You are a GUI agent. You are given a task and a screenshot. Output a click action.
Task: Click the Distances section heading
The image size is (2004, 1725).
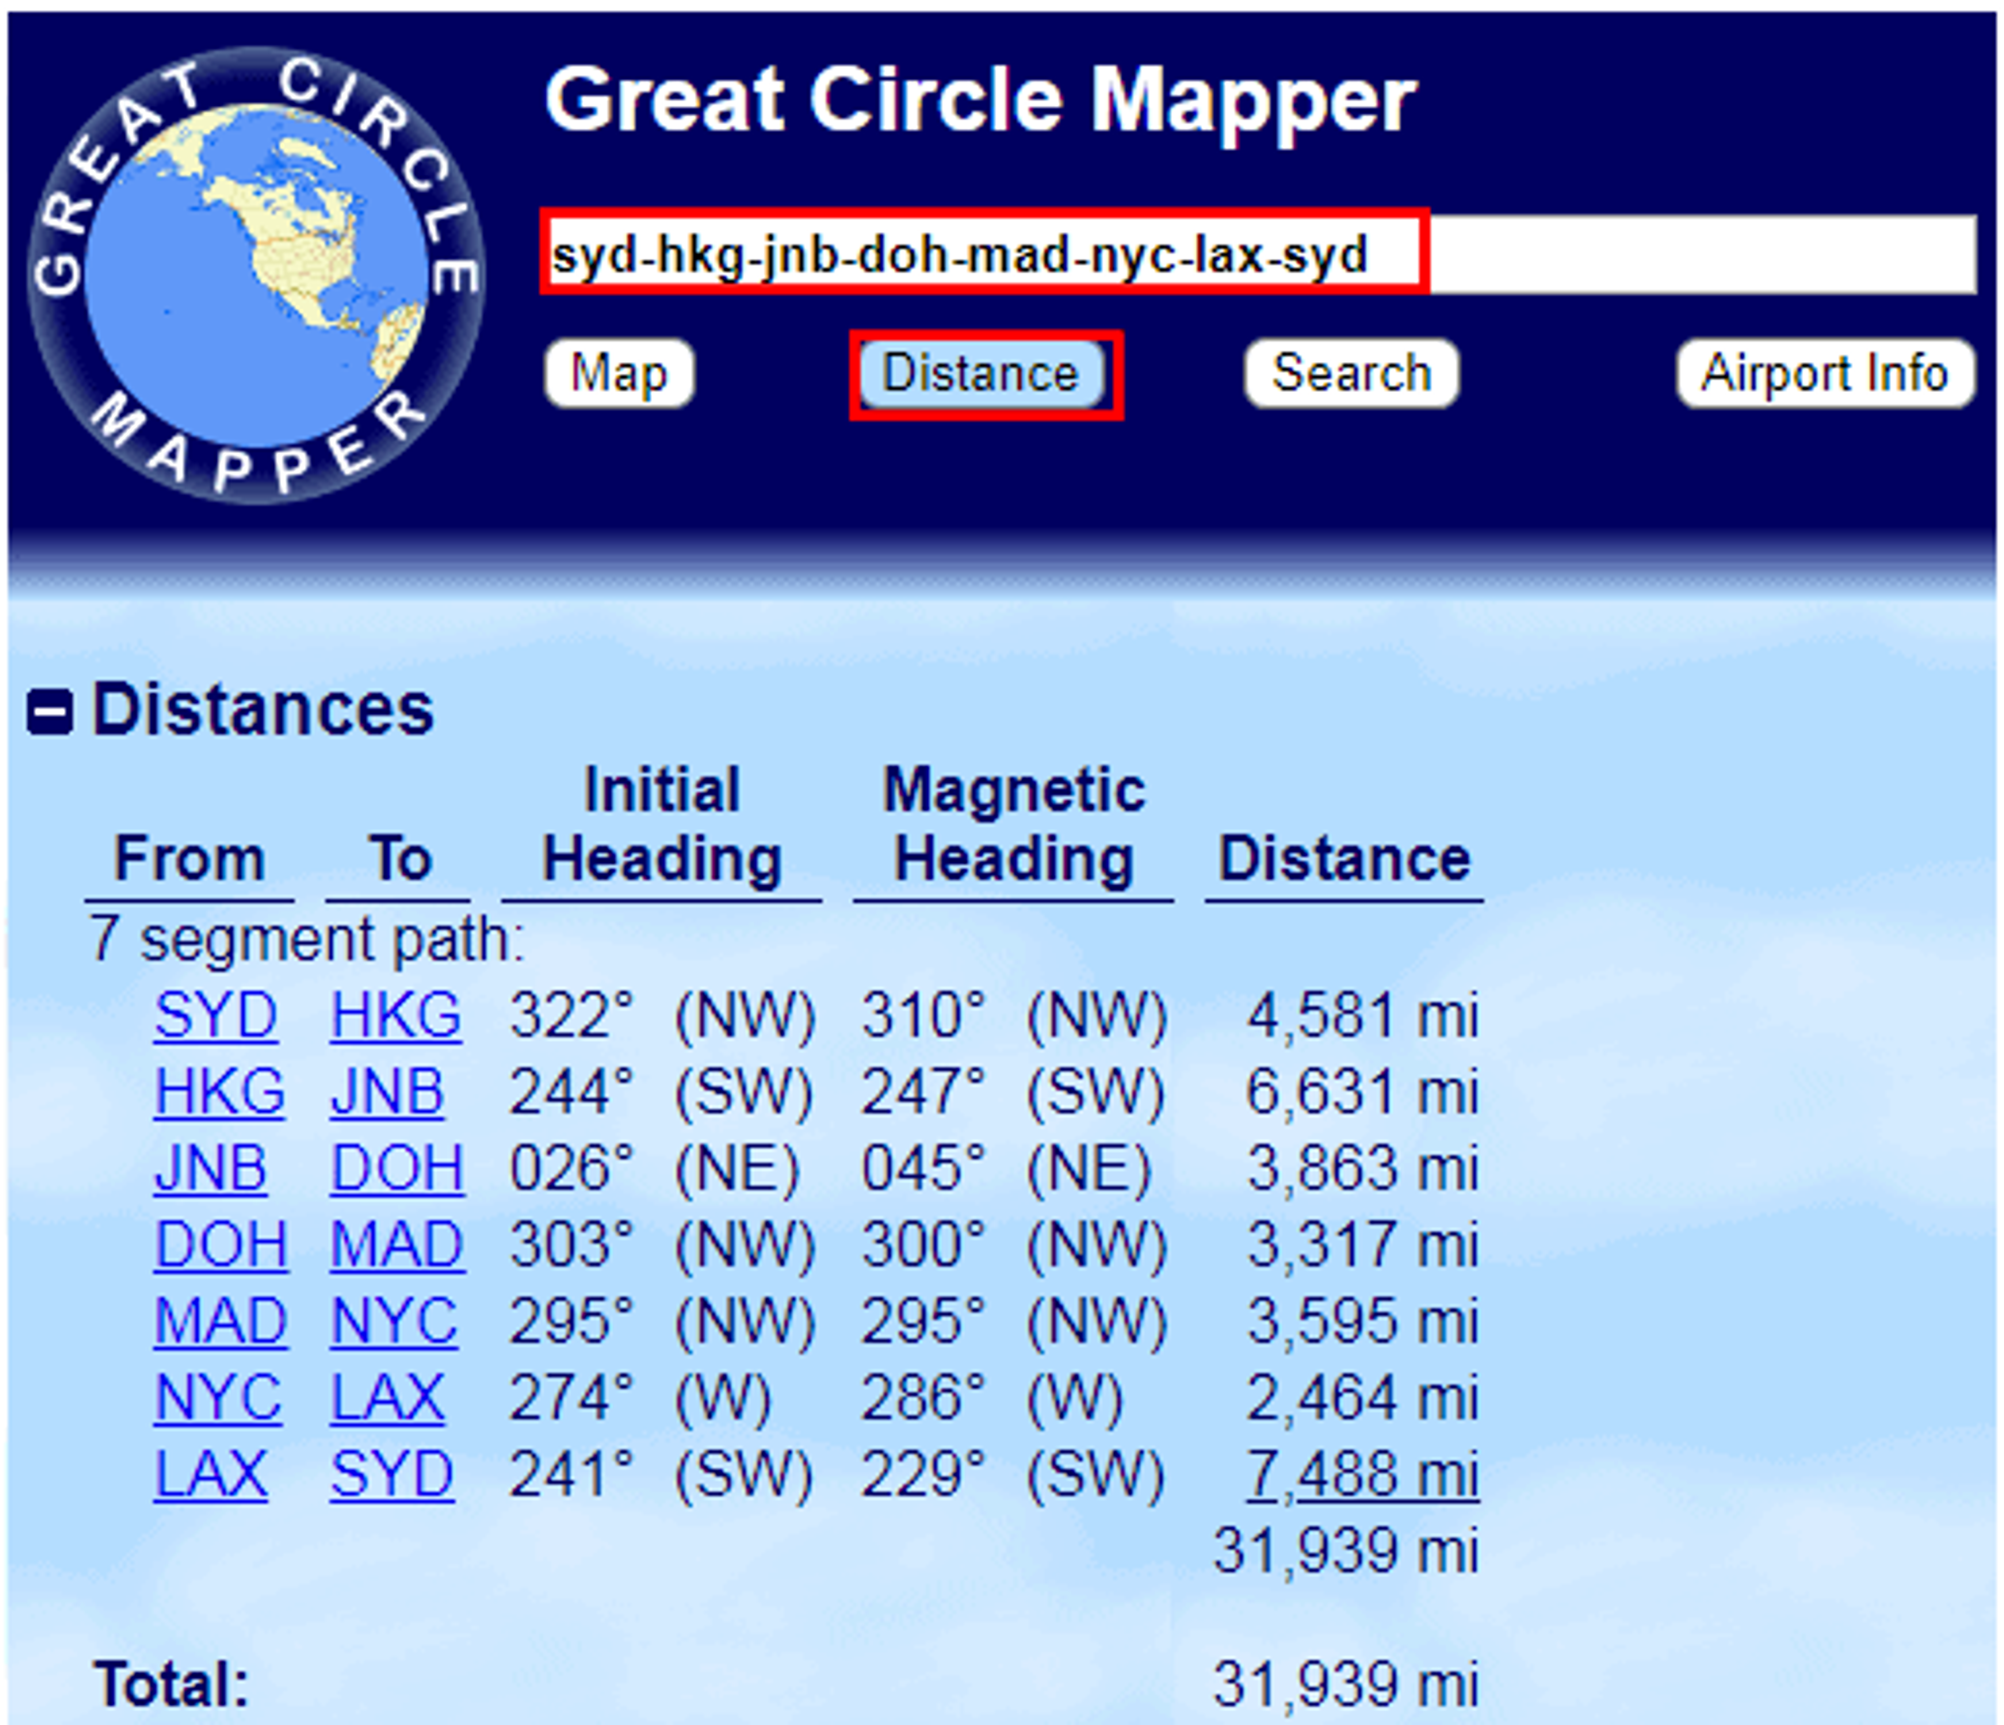(263, 710)
